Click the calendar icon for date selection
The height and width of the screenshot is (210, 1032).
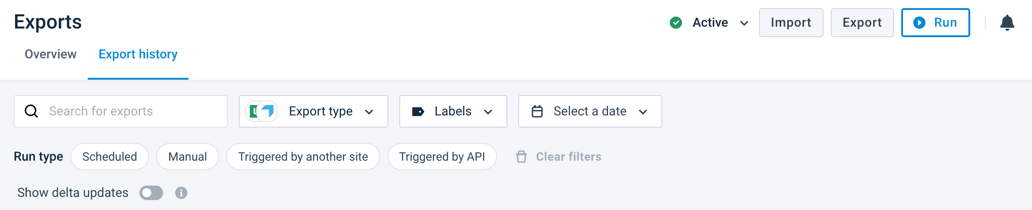[537, 111]
